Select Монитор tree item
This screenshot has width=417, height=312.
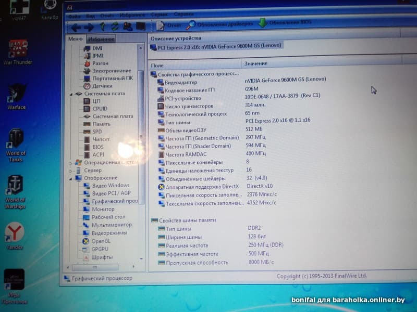[x=99, y=210]
